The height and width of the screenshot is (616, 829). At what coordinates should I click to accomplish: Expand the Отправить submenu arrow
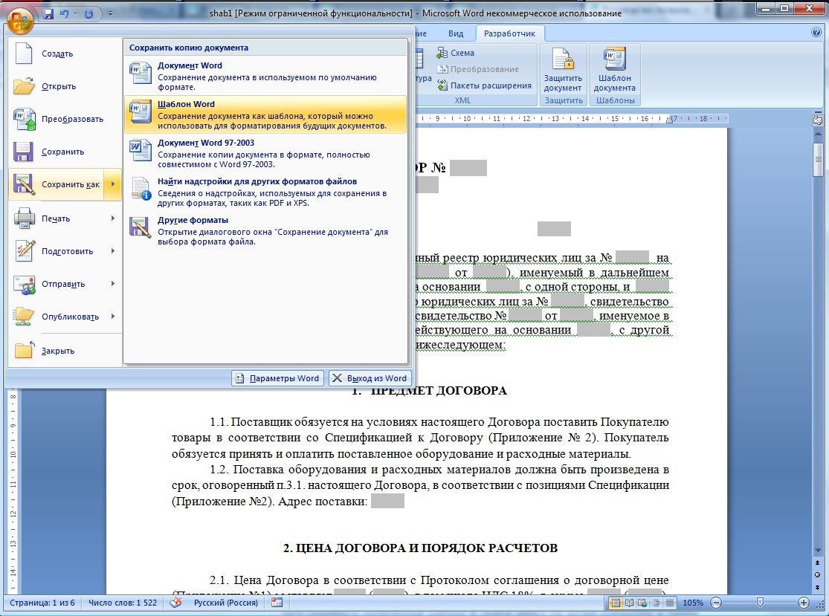112,284
